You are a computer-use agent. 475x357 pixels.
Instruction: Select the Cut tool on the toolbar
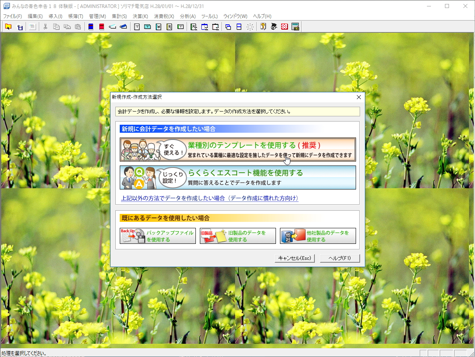click(x=45, y=27)
